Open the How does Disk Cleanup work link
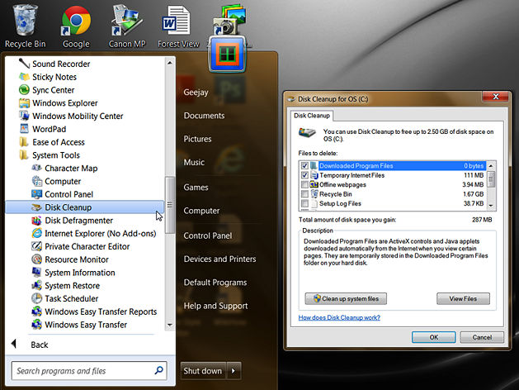This screenshot has height=390, width=519. click(337, 318)
